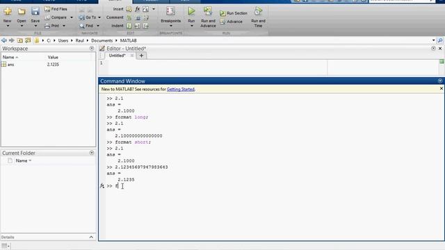Open Current Folder panel actions menu
The image size is (445, 250).
pyautogui.click(x=92, y=153)
